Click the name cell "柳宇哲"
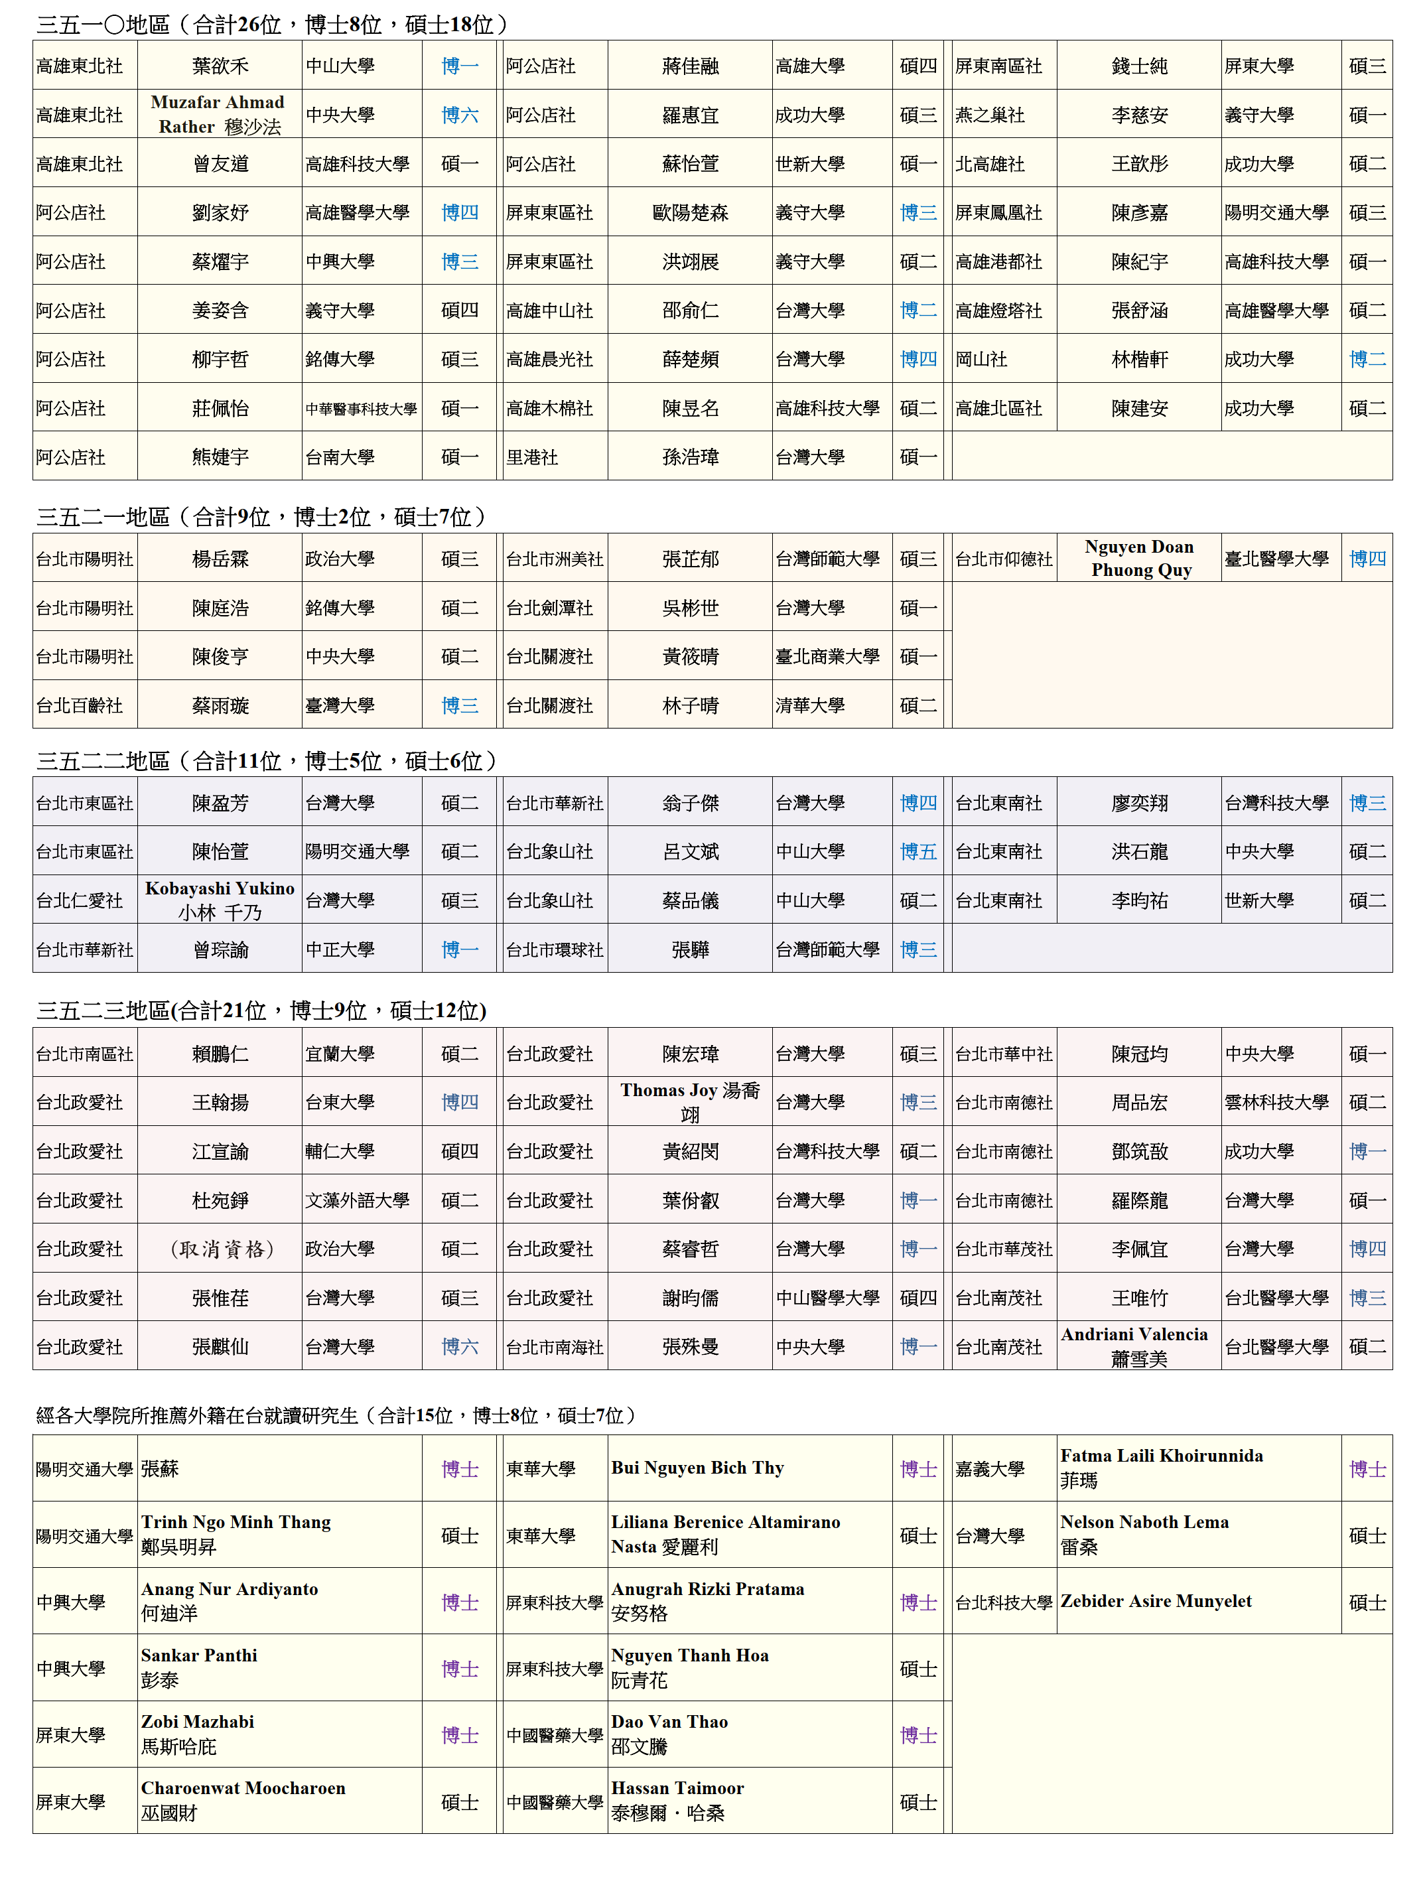Image resolution: width=1427 pixels, height=1885 pixels. click(220, 359)
